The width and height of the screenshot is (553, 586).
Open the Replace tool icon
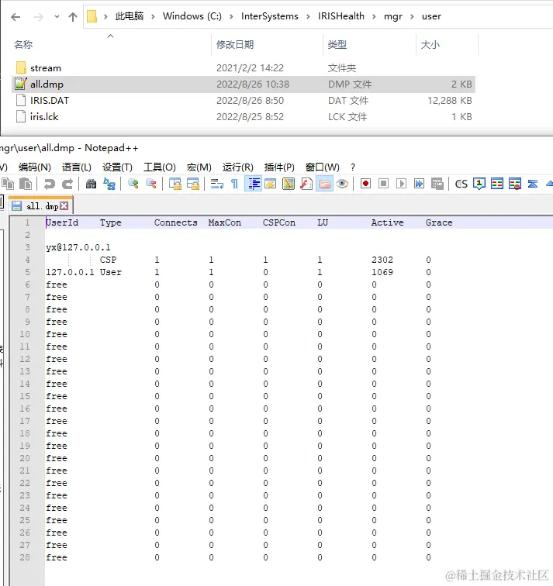[109, 184]
